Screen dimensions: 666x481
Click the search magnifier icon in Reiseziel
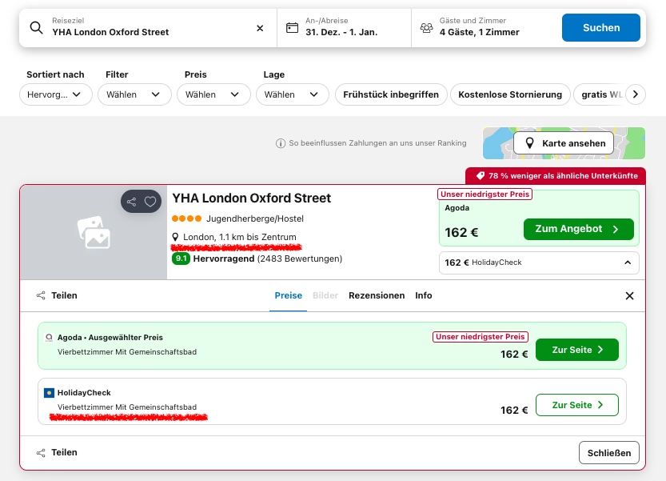click(x=37, y=28)
